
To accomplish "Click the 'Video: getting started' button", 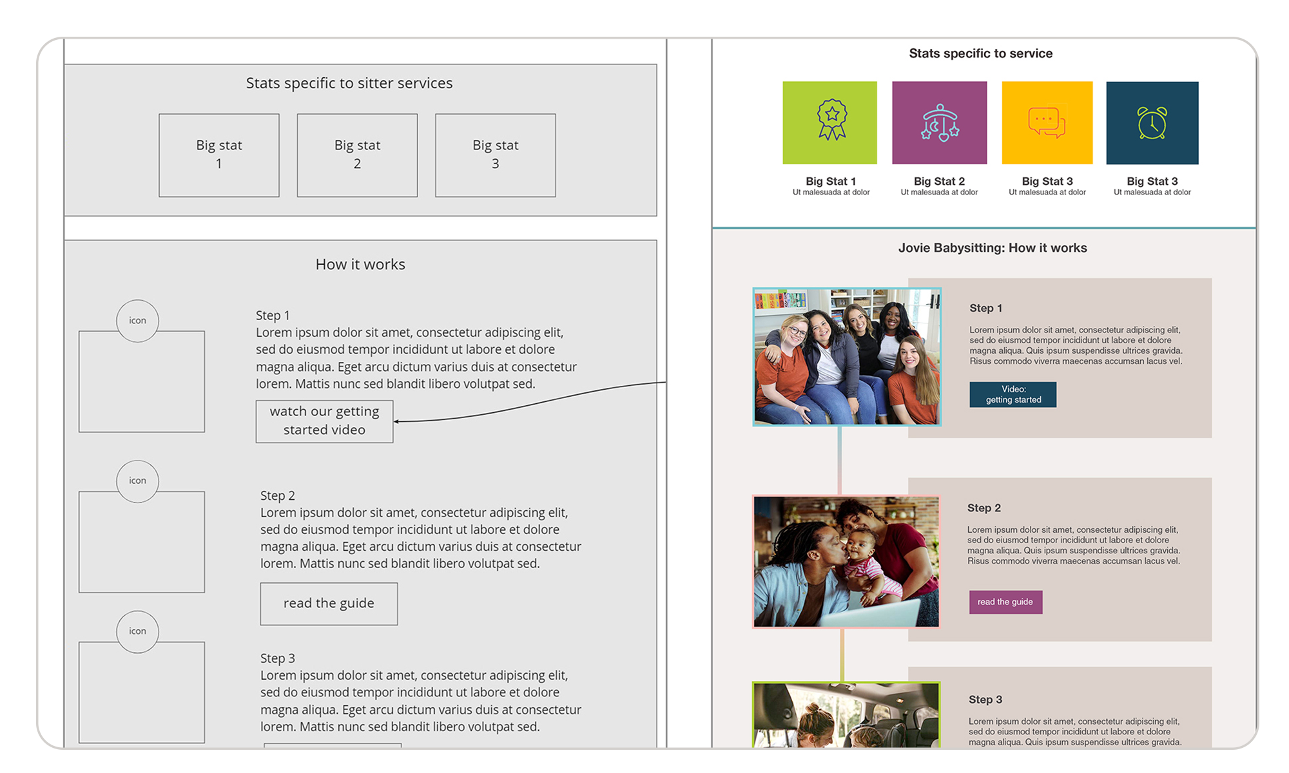I will pos(1013,394).
